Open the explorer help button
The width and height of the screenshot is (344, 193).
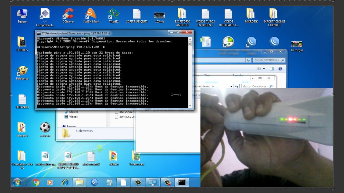pos(280,69)
